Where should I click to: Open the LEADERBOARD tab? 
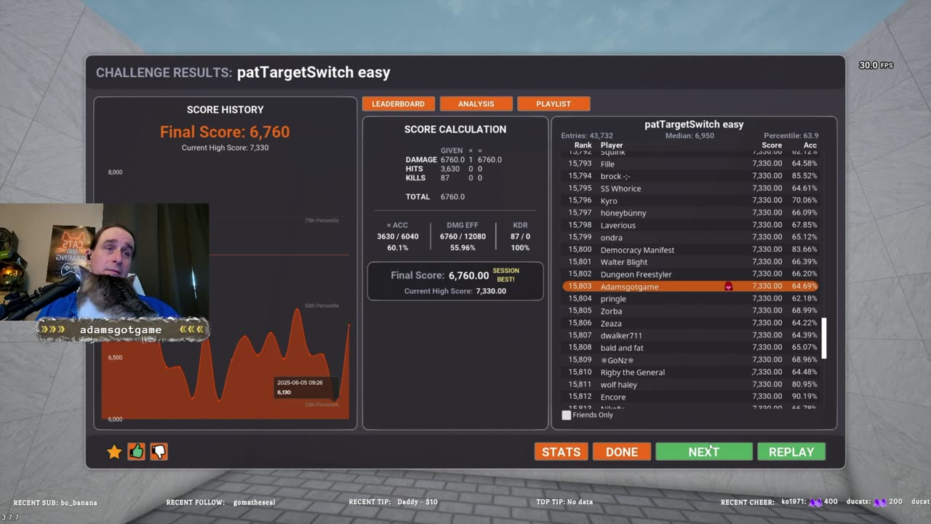coord(399,104)
